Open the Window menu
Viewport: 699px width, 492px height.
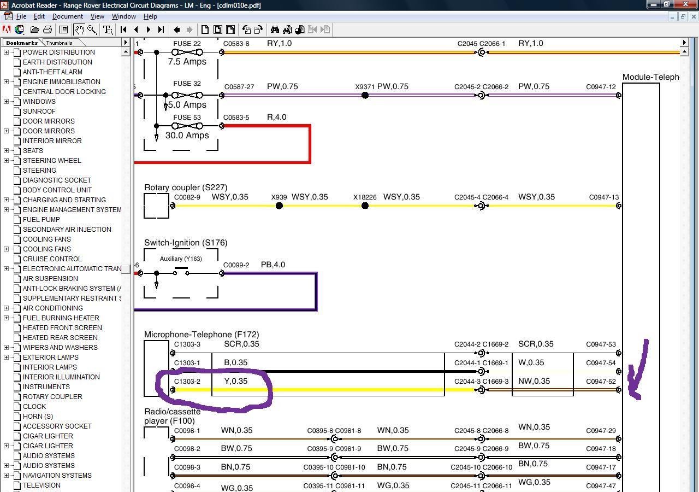(124, 16)
